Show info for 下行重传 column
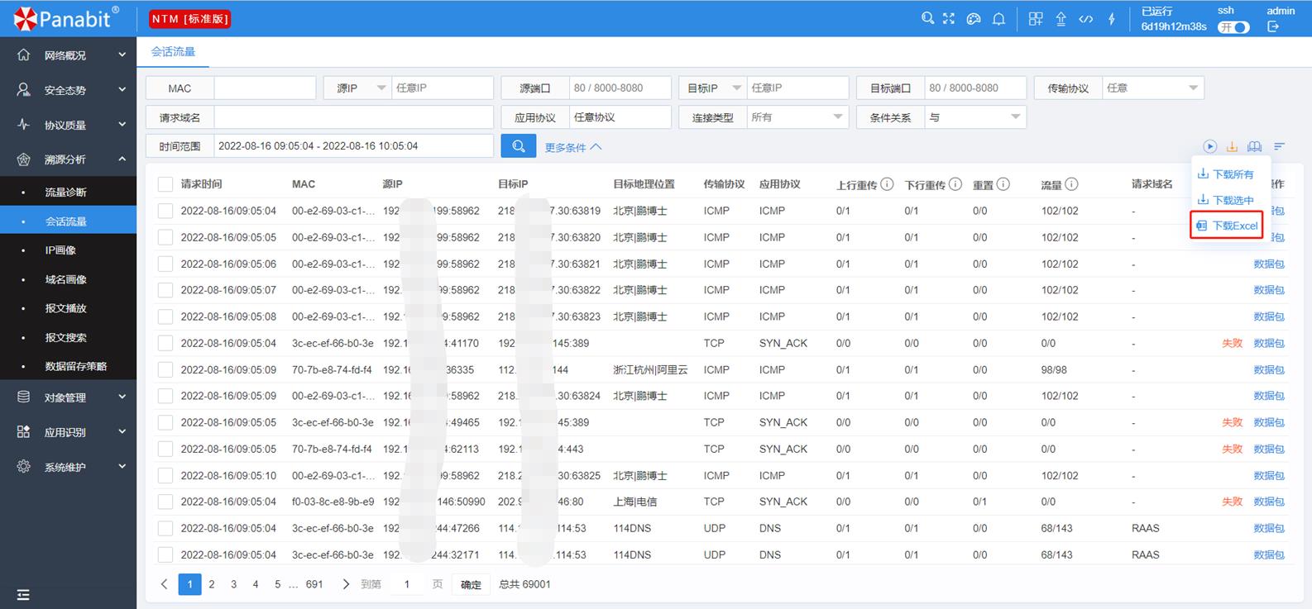The image size is (1312, 609). pos(955,184)
